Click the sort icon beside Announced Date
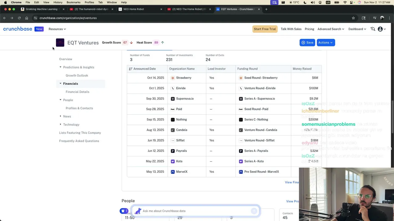Image resolution: width=394 pixels, height=221 pixels. pos(131,69)
